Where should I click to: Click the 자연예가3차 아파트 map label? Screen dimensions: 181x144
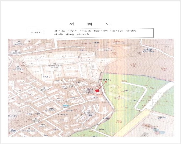pyautogui.click(x=55, y=66)
